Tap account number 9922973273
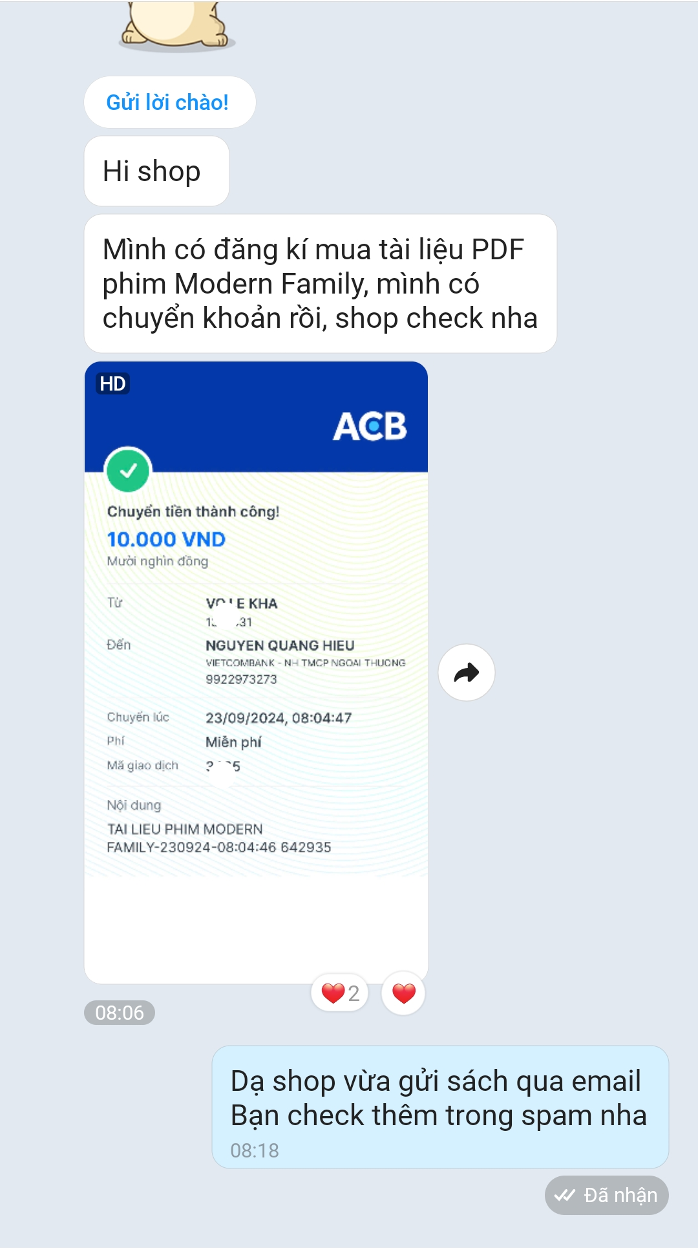Viewport: 698px width, 1248px height. click(x=241, y=679)
